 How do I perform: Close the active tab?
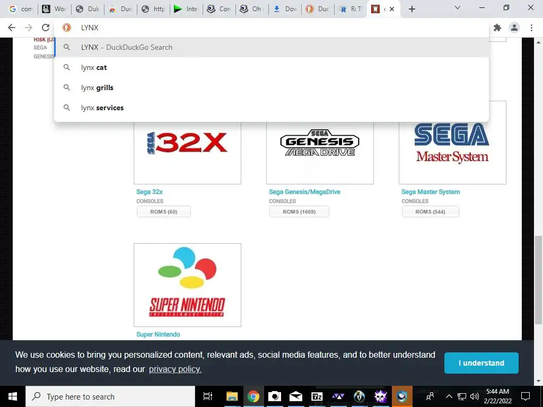click(392, 9)
